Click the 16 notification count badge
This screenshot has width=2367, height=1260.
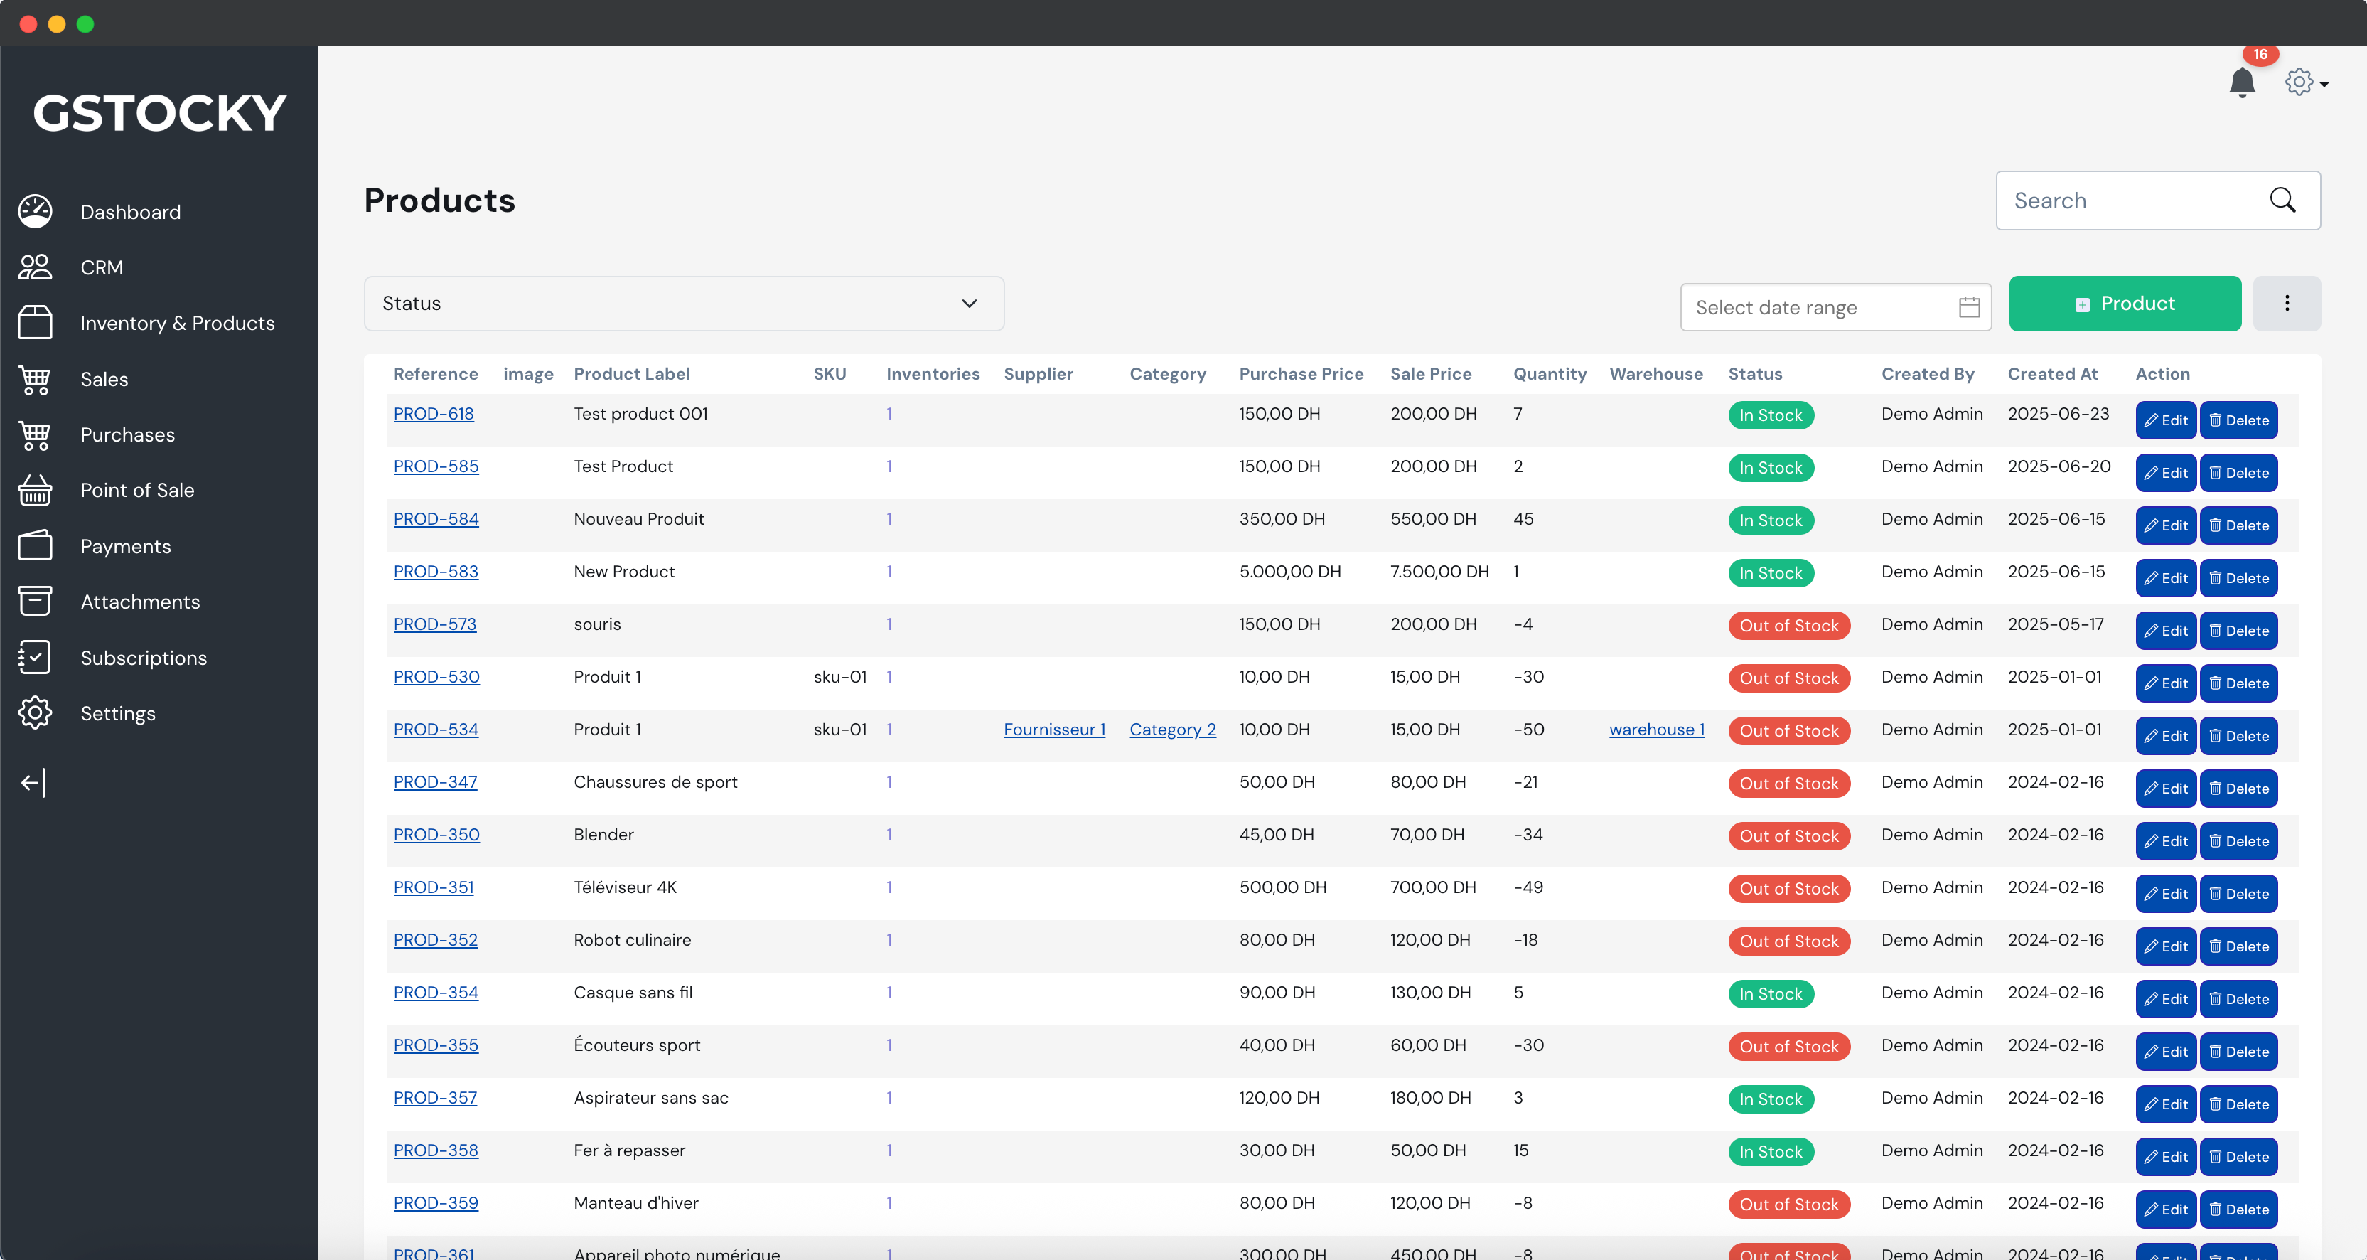point(2260,54)
